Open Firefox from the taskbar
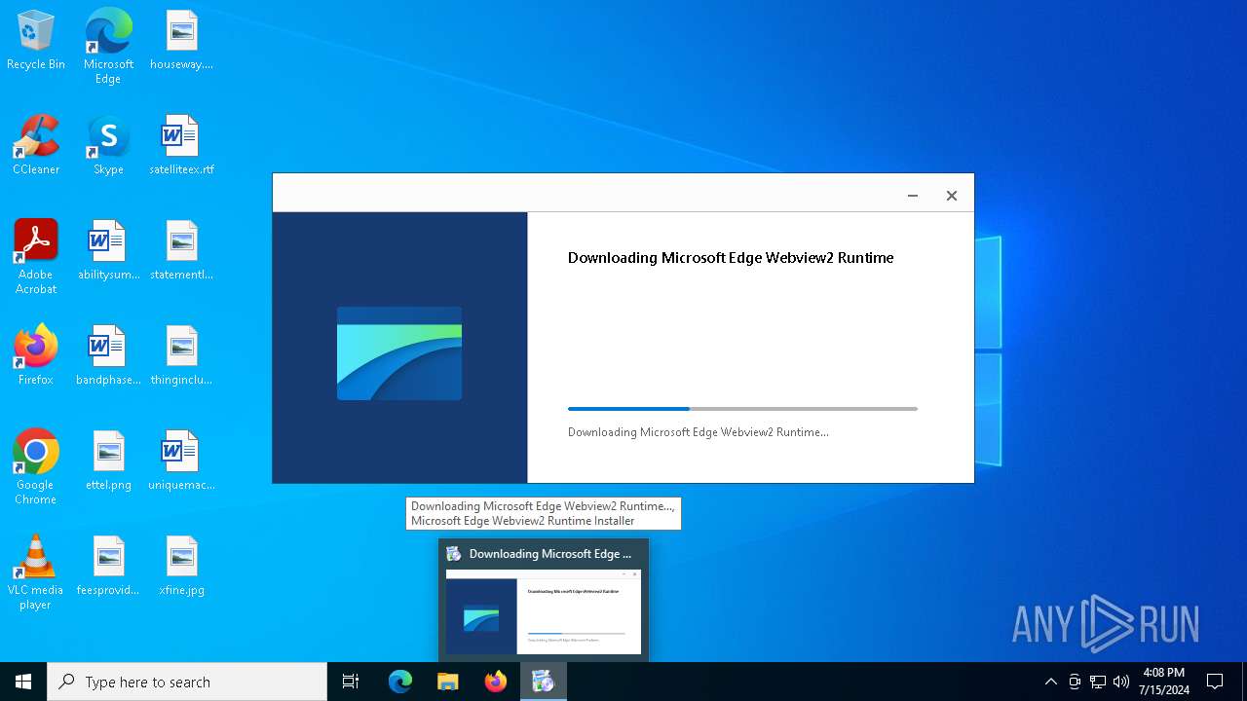 coord(496,682)
